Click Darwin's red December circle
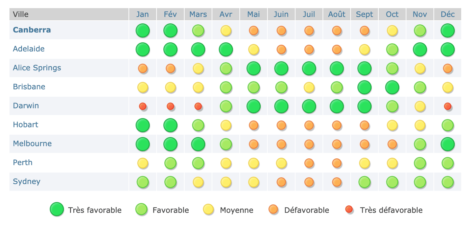 (448, 106)
